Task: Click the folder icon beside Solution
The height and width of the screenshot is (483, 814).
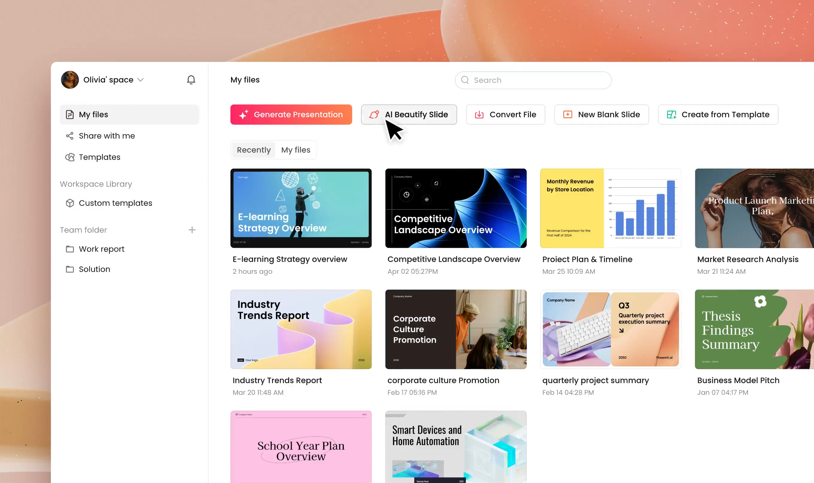Action: click(70, 269)
